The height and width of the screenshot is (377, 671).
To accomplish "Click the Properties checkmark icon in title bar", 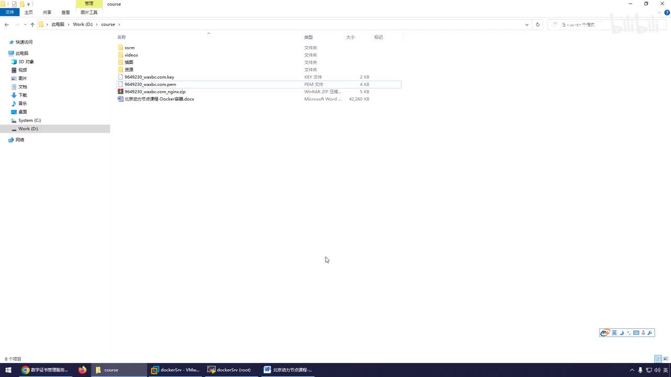I will (14, 4).
